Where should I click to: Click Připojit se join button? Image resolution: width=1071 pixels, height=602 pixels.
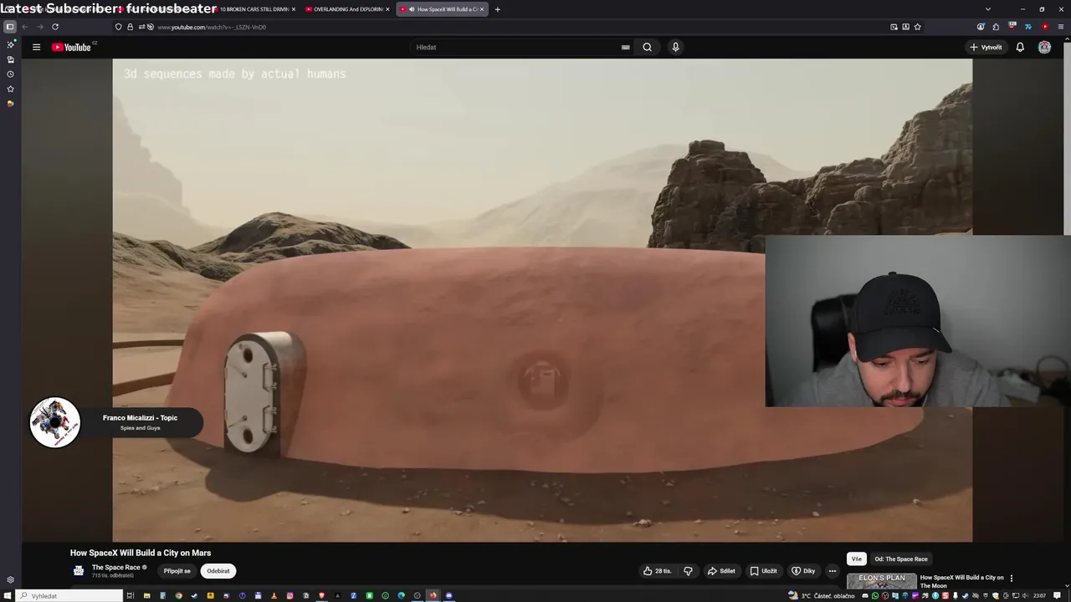click(x=177, y=571)
